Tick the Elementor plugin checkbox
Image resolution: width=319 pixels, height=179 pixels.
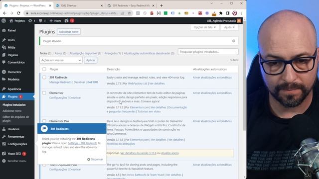44,93
